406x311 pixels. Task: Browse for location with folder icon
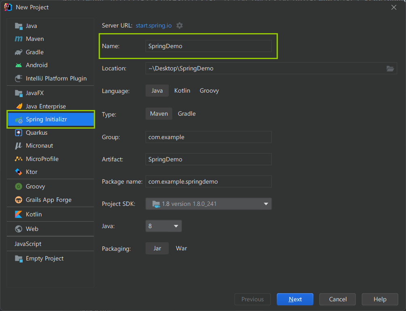pyautogui.click(x=390, y=68)
